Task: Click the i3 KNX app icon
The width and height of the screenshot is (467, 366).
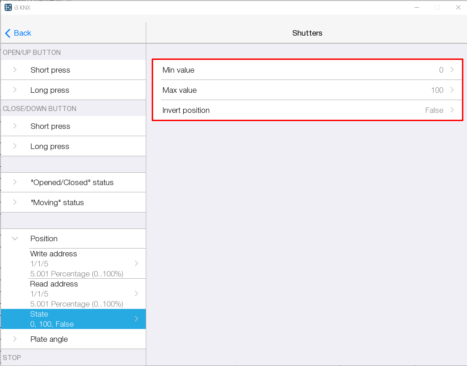Action: coord(8,7)
